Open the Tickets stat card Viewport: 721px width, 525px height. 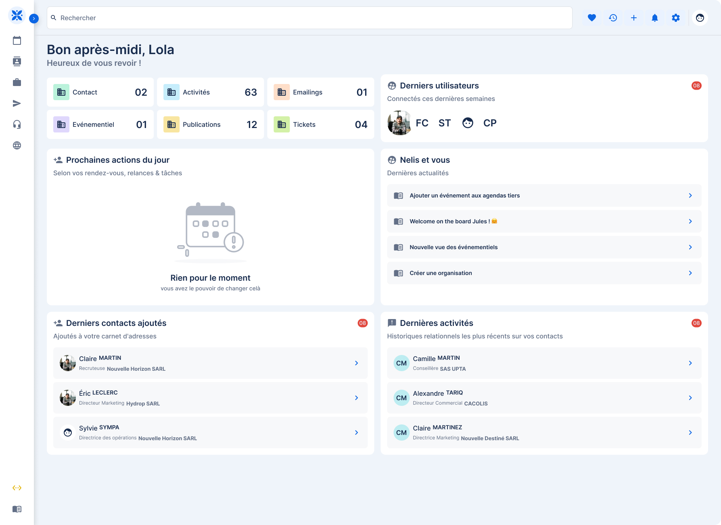coord(320,124)
